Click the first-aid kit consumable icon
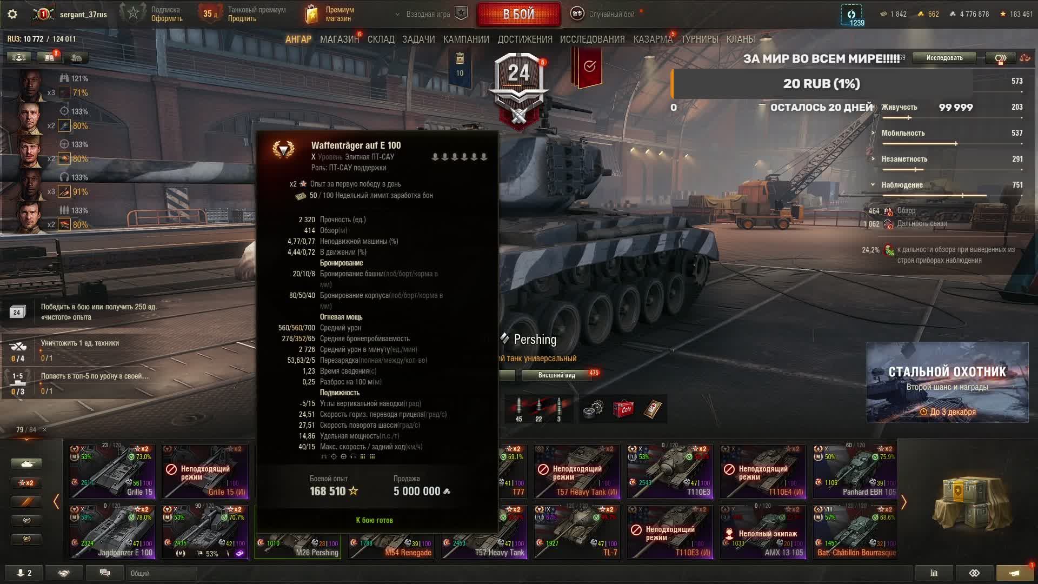Image resolution: width=1038 pixels, height=584 pixels. (653, 409)
